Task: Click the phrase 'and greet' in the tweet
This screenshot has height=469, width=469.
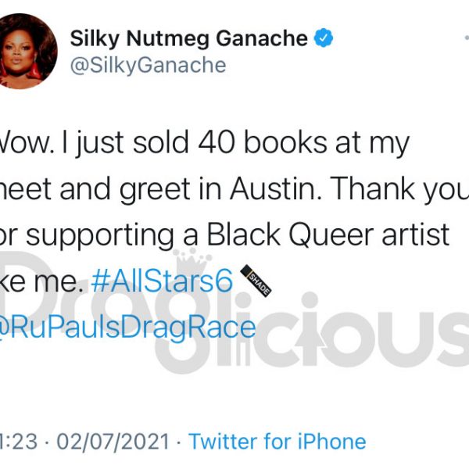Action: [x=125, y=190]
